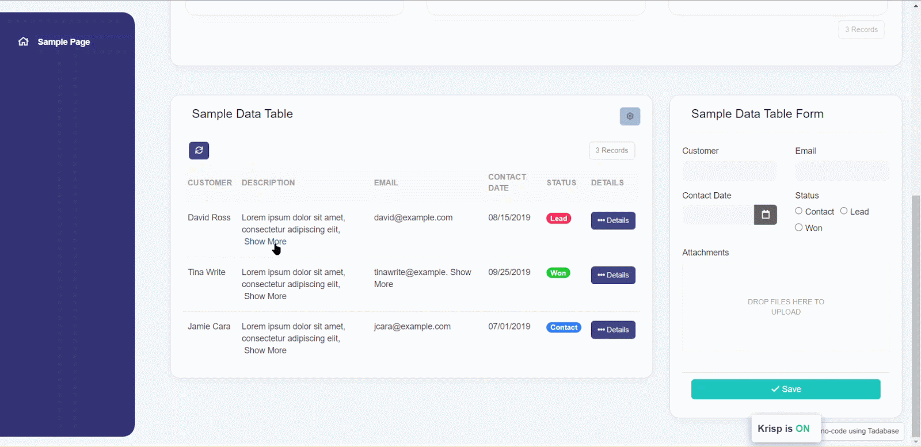Click david@example.com email cell

[413, 217]
